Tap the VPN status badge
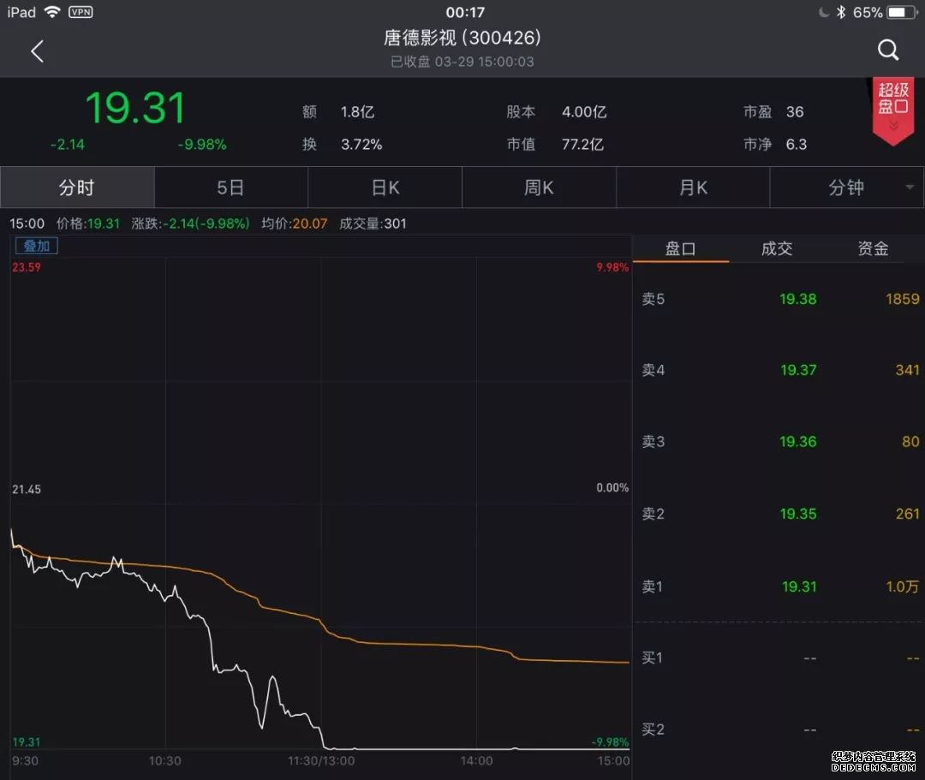Viewport: 925px width, 780px height. 80,12
